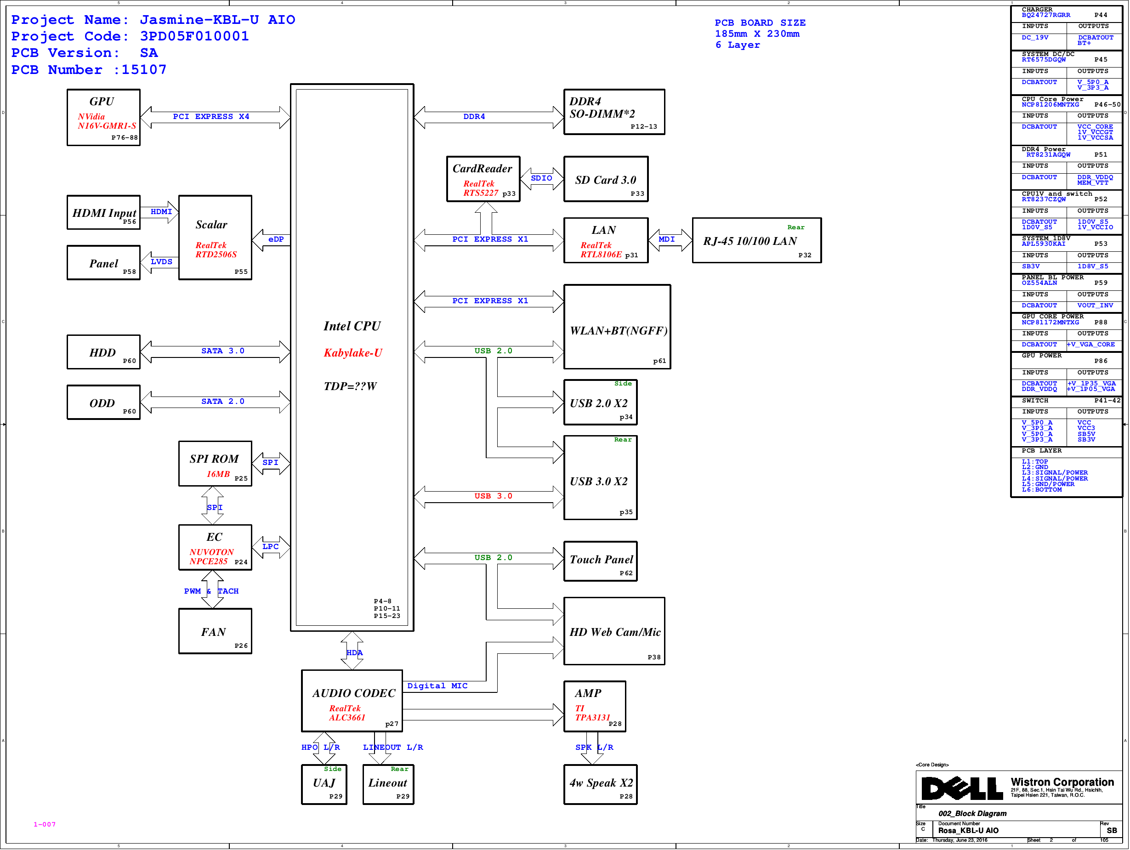Select the WLAN+BT(NGFF) block
This screenshot has width=1130, height=850.
pos(617,327)
